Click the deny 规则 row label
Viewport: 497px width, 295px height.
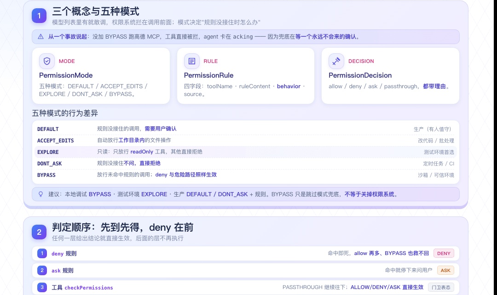[x=64, y=254]
